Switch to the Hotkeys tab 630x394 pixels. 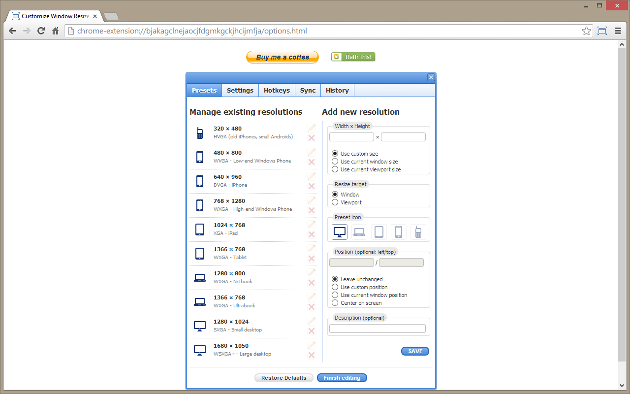277,90
